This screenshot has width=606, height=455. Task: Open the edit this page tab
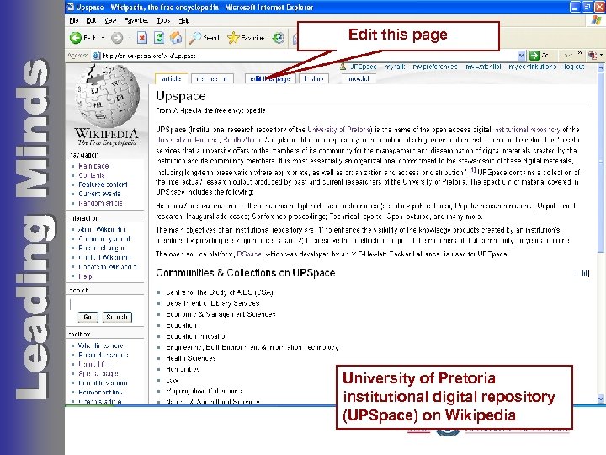coord(270,78)
